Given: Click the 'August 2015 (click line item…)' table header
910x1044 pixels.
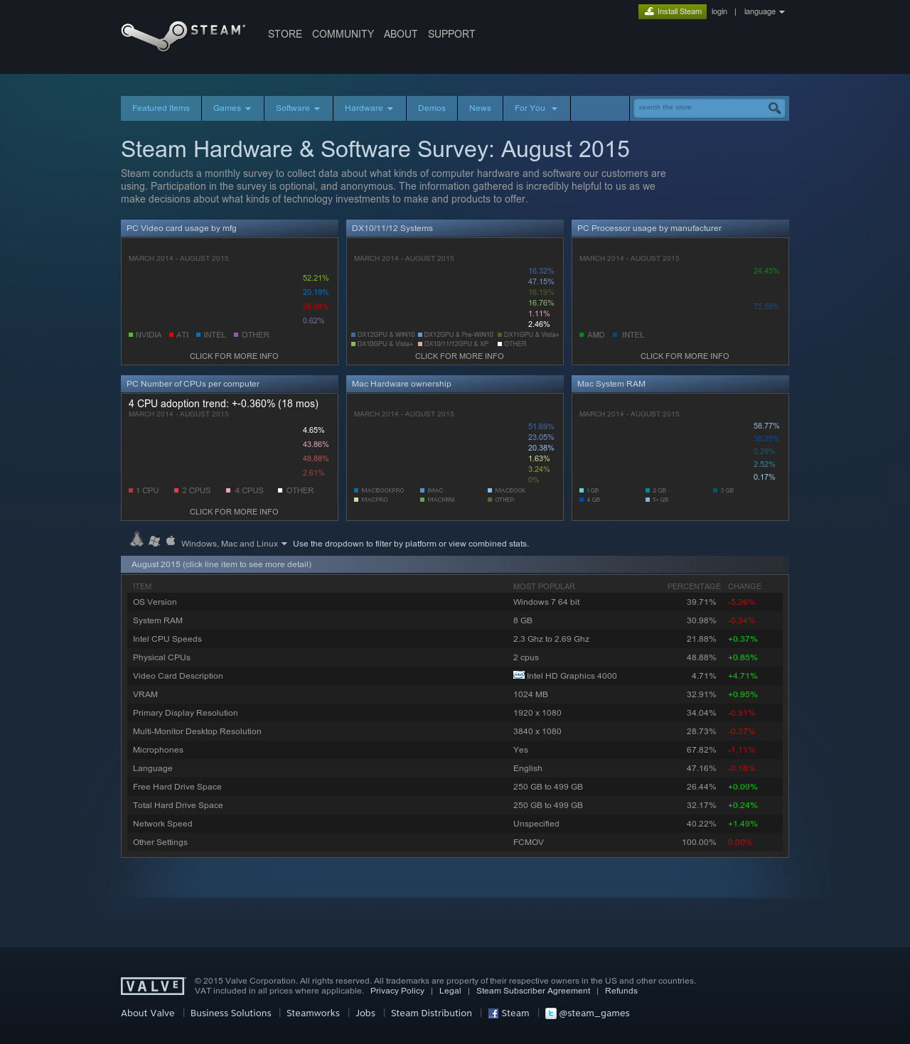Looking at the screenshot, I should (455, 564).
